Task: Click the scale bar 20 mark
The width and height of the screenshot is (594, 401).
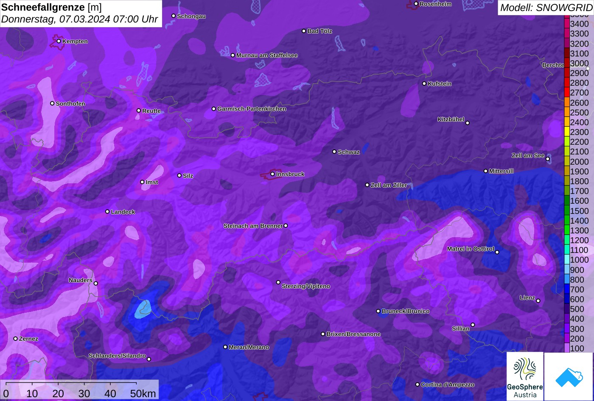Action: pyautogui.click(x=58, y=393)
